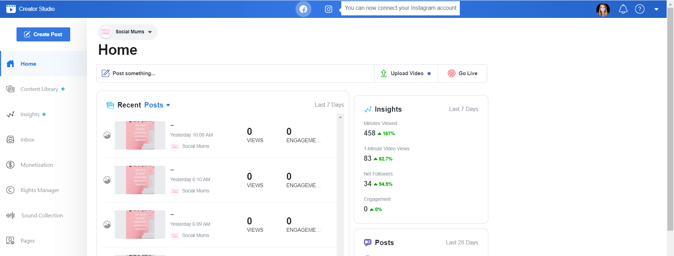Switch to the Instagram icon tab

(x=328, y=9)
